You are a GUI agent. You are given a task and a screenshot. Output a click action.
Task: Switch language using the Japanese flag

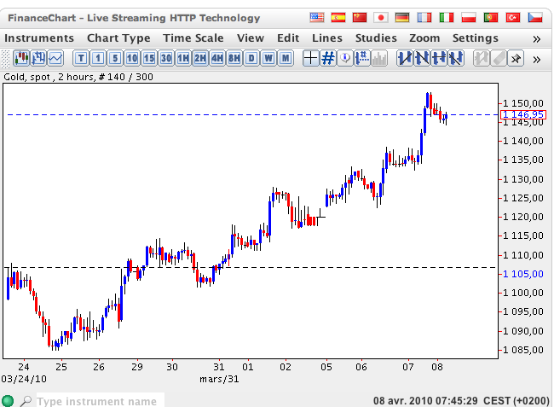380,17
